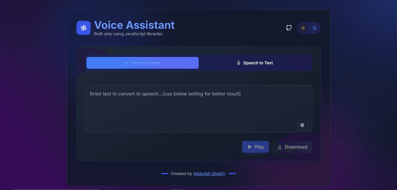Image resolution: width=397 pixels, height=190 pixels.
Task: Click the Voice Assistant heading text
Action: [134, 25]
